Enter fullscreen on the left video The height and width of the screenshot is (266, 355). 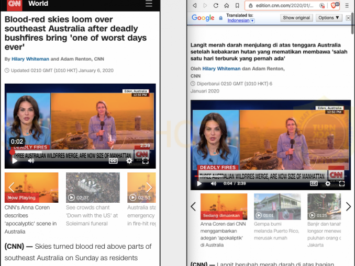click(146, 160)
